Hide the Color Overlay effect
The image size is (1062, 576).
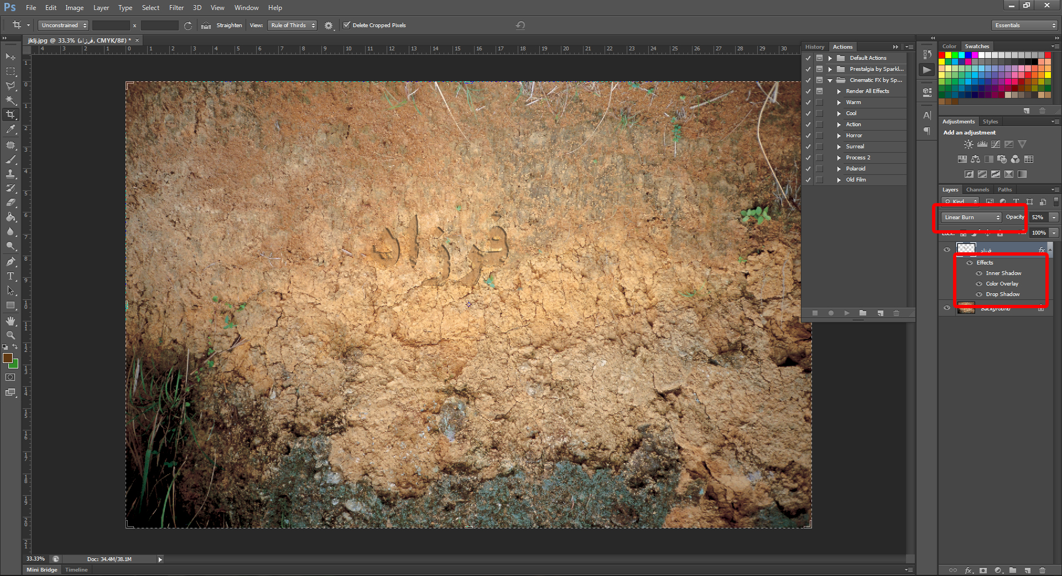point(979,284)
